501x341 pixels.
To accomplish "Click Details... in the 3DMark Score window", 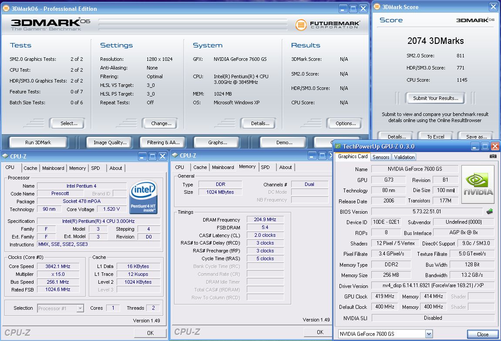I will click(397, 136).
